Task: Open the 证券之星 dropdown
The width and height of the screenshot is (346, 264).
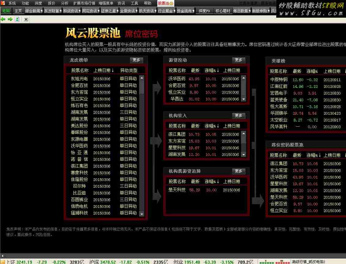Action: (x=110, y=11)
